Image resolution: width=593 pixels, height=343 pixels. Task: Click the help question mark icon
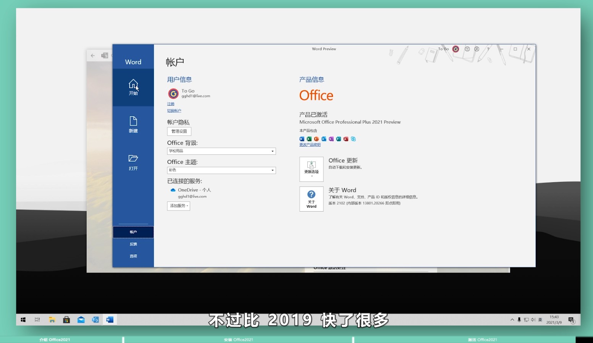tap(488, 49)
